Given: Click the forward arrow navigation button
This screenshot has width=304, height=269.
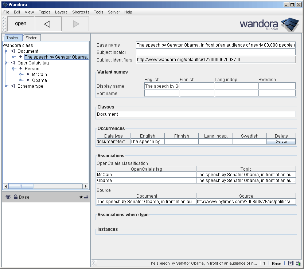Looking at the screenshot, I should [x=75, y=24].
